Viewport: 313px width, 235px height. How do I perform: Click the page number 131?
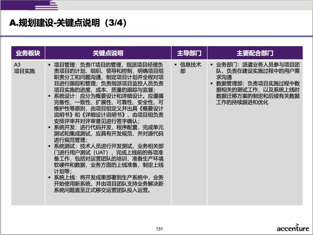pos(159,229)
